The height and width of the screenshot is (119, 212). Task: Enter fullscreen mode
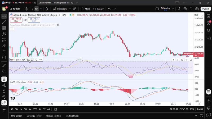pos(191,9)
